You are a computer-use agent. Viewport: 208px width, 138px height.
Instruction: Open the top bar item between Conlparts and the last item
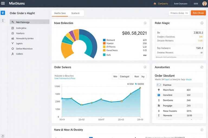181,4
